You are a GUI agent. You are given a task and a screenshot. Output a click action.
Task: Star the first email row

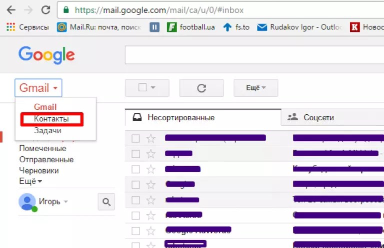[151, 139]
